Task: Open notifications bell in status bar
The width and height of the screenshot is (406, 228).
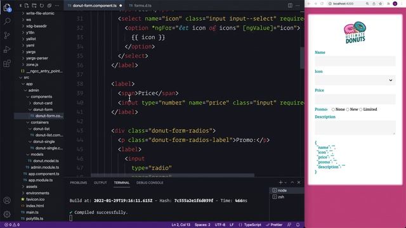Action: pos(298,225)
